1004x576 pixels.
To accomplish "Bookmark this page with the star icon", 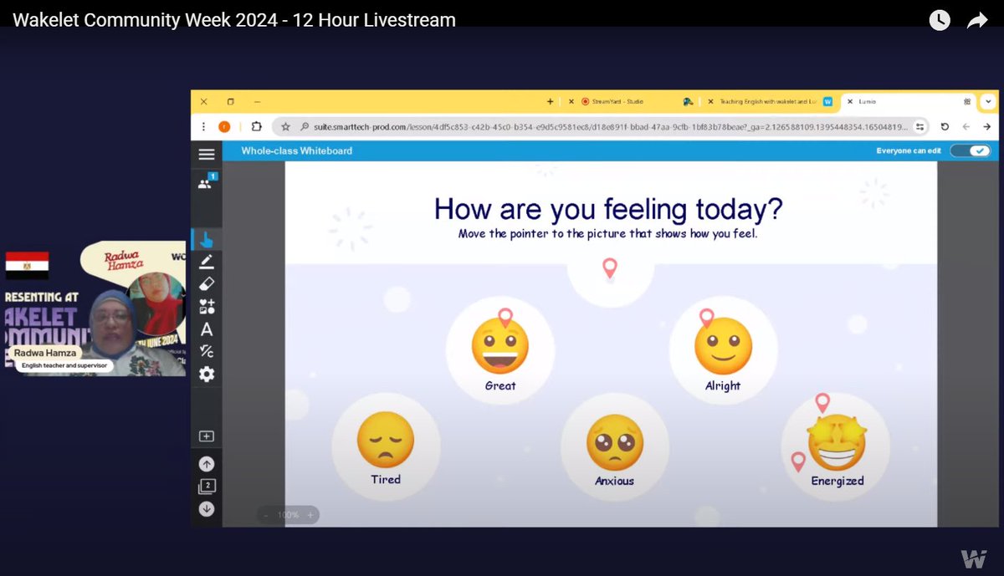I will click(x=285, y=127).
